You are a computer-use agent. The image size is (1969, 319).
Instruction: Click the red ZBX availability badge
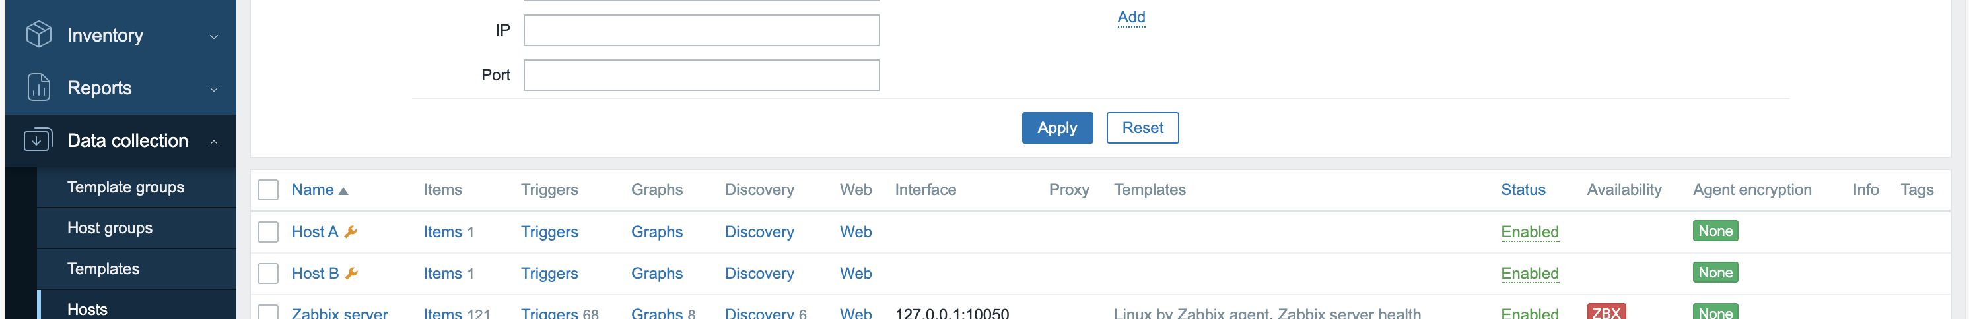coord(1606,312)
